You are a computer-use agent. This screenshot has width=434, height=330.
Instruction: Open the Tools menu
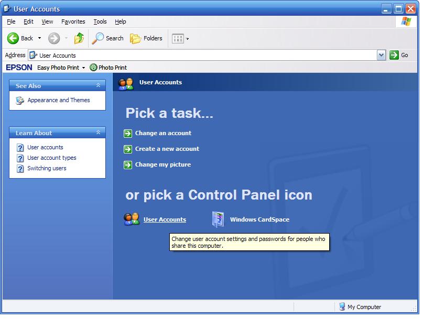tap(100, 21)
